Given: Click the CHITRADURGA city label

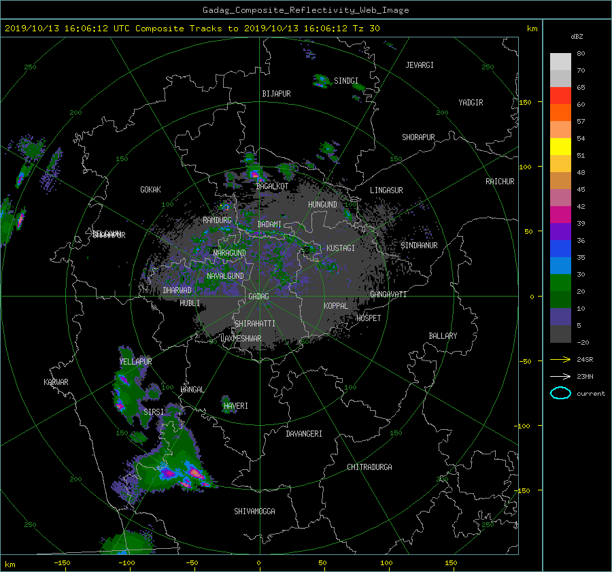Looking at the screenshot, I should pyautogui.click(x=369, y=467).
